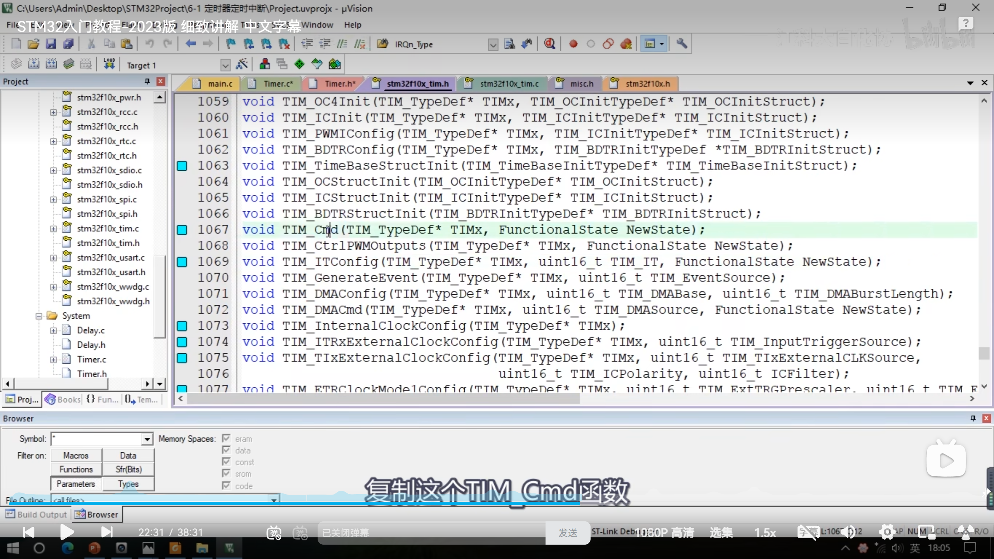Click the Navigate Backwards arrow icon
The height and width of the screenshot is (559, 994).
(x=190, y=44)
